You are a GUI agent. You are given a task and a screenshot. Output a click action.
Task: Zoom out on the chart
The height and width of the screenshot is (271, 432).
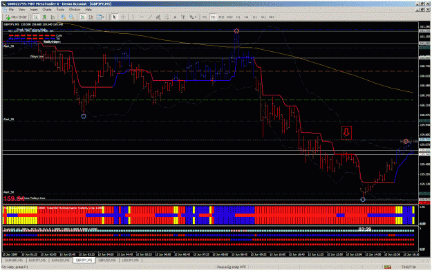click(72, 17)
